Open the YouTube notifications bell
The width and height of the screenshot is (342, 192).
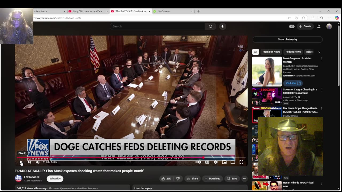point(319,26)
